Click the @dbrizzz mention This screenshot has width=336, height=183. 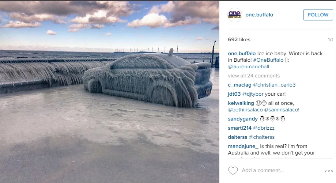264,128
